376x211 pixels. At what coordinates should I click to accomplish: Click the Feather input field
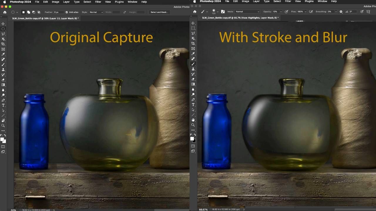click(58, 12)
